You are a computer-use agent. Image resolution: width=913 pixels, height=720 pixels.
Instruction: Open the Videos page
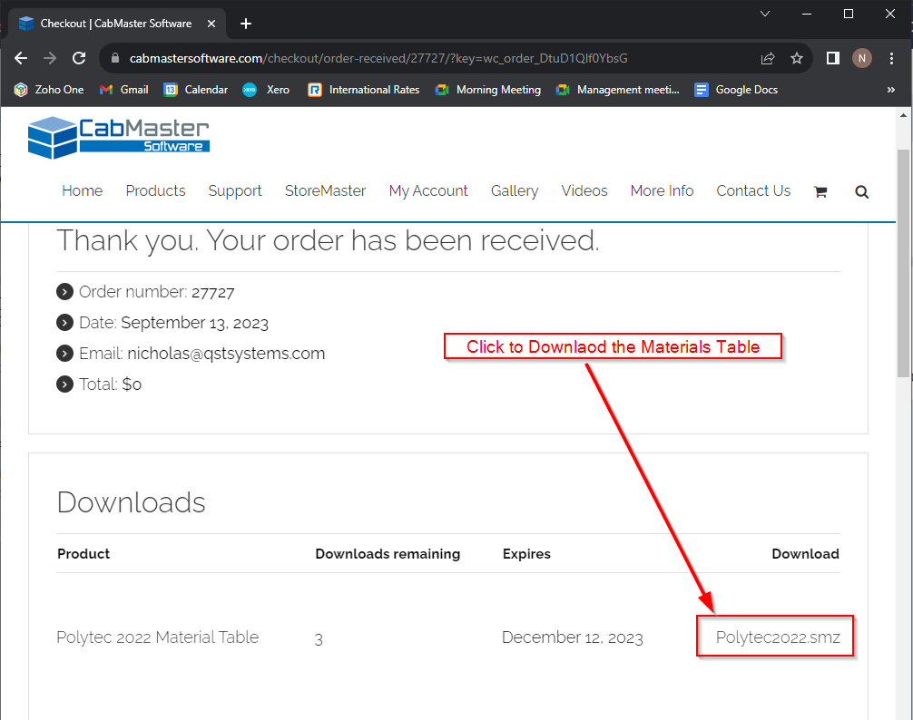click(584, 190)
